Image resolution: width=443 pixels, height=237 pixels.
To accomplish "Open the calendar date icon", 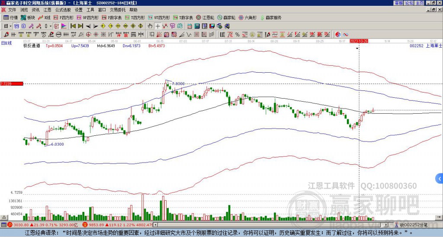I will [189, 26].
